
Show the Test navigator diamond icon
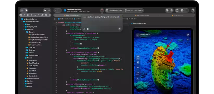tap(38, 15)
